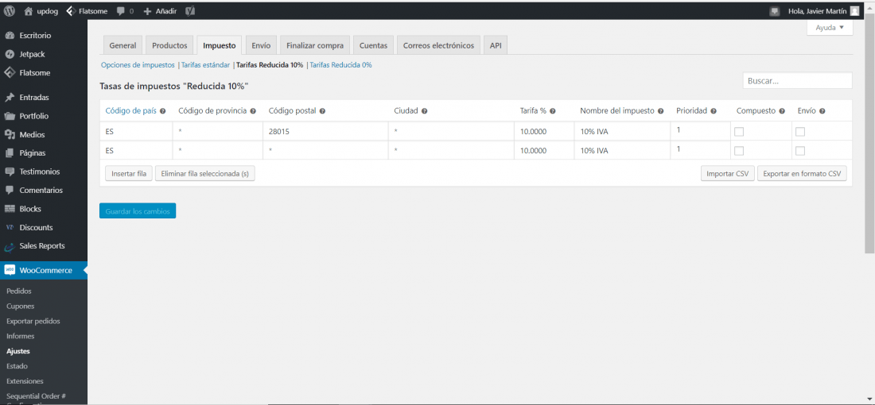Switch to the Productos tab

click(x=169, y=46)
